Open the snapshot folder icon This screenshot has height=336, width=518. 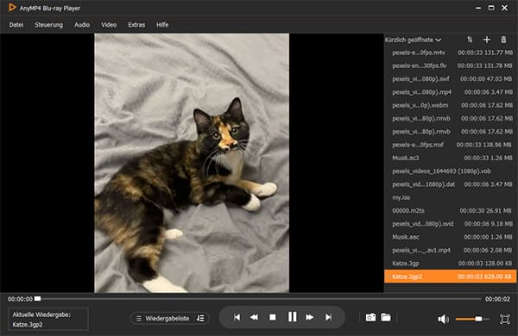[386, 317]
